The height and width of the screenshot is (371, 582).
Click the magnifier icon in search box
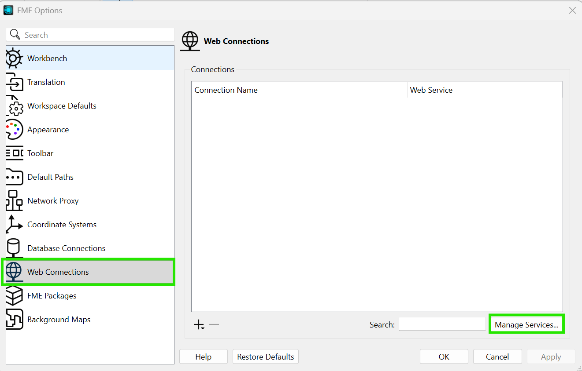tap(15, 35)
